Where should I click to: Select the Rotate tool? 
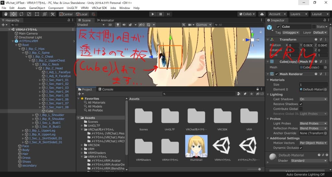[21, 14]
